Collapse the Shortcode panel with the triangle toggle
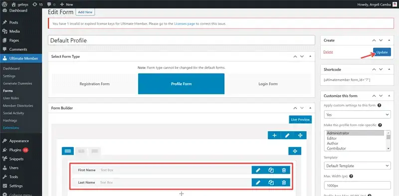 point(389,69)
